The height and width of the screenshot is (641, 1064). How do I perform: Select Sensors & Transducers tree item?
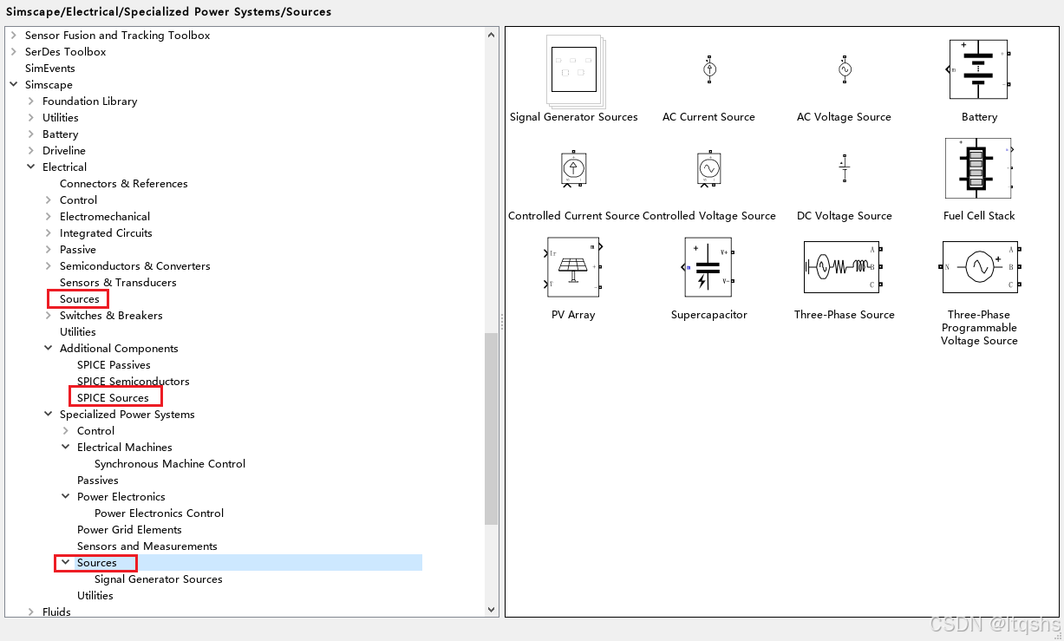click(x=118, y=283)
